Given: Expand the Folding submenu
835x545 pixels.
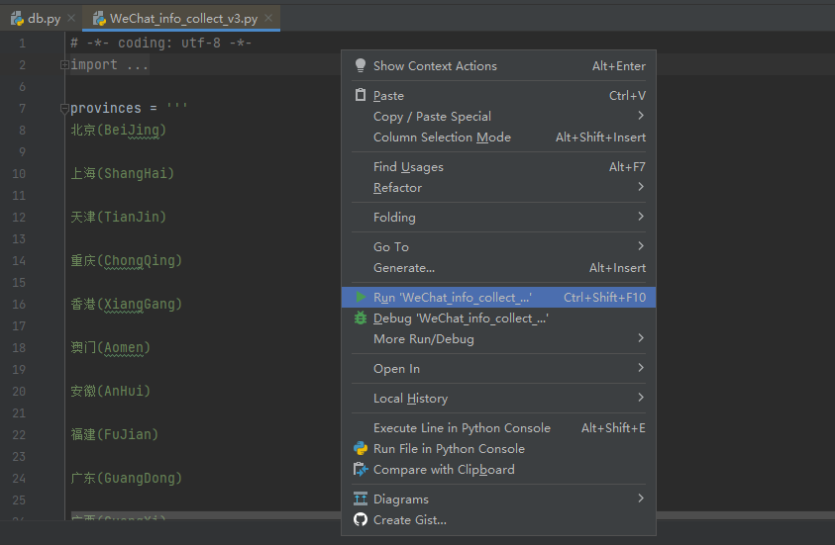Looking at the screenshot, I should click(x=641, y=218).
